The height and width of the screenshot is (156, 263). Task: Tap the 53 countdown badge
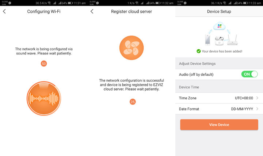point(44,64)
